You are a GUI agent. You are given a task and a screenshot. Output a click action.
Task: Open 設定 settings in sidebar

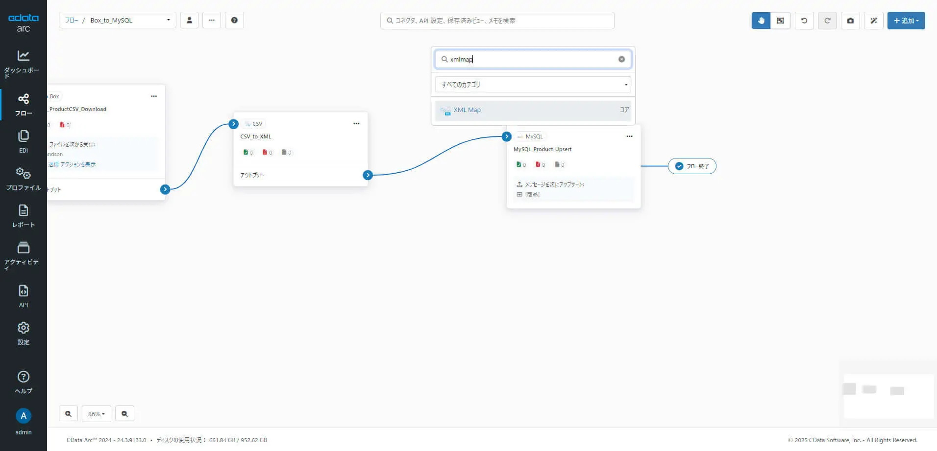23,334
